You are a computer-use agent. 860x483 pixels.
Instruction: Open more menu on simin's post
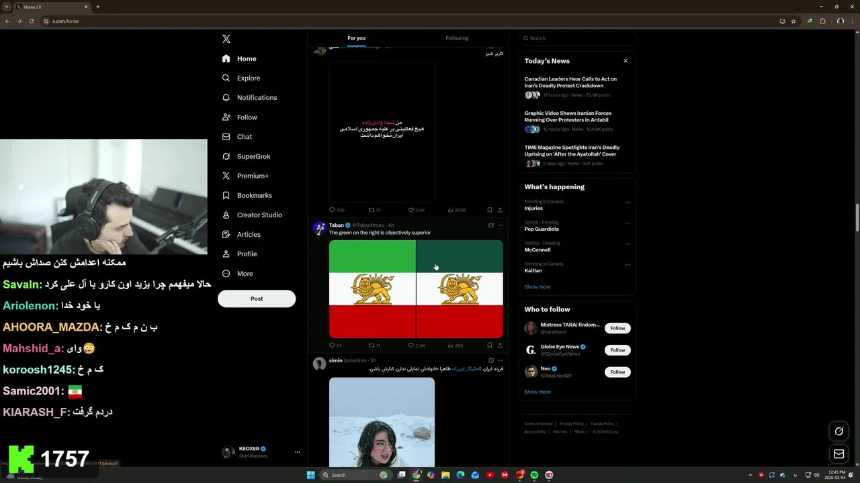tap(500, 361)
